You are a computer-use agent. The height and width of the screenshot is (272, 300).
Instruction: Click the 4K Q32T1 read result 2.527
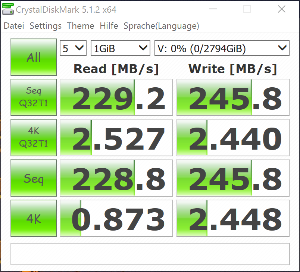[x=116, y=138]
